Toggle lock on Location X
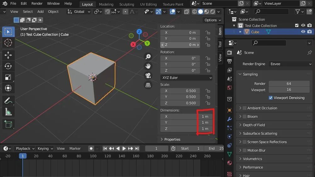This screenshot has height=177, width=315. click(x=208, y=33)
